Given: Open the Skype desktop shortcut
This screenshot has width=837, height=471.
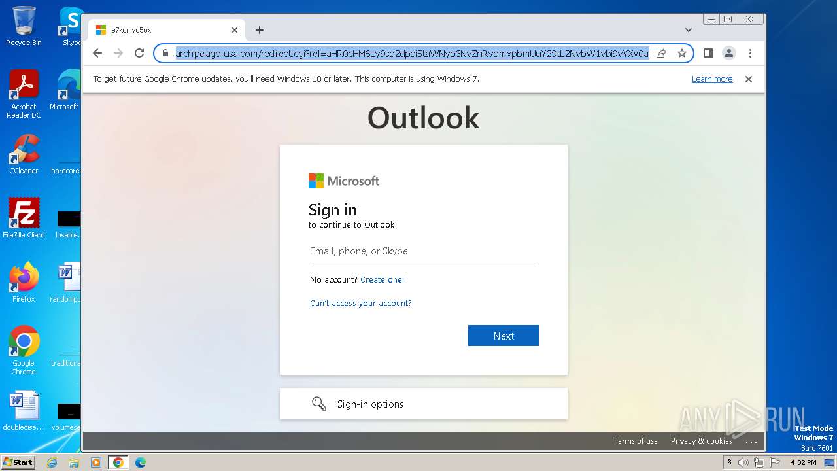Looking at the screenshot, I should [71, 26].
